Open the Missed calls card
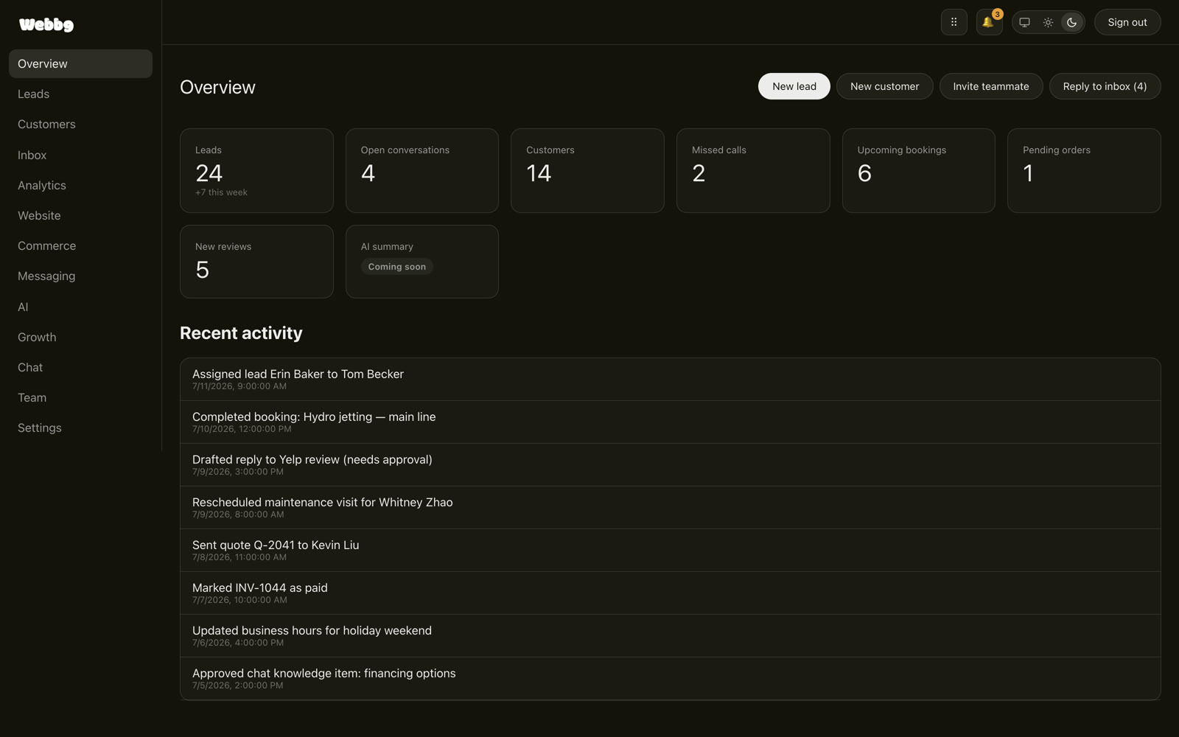Image resolution: width=1179 pixels, height=737 pixels. point(753,171)
